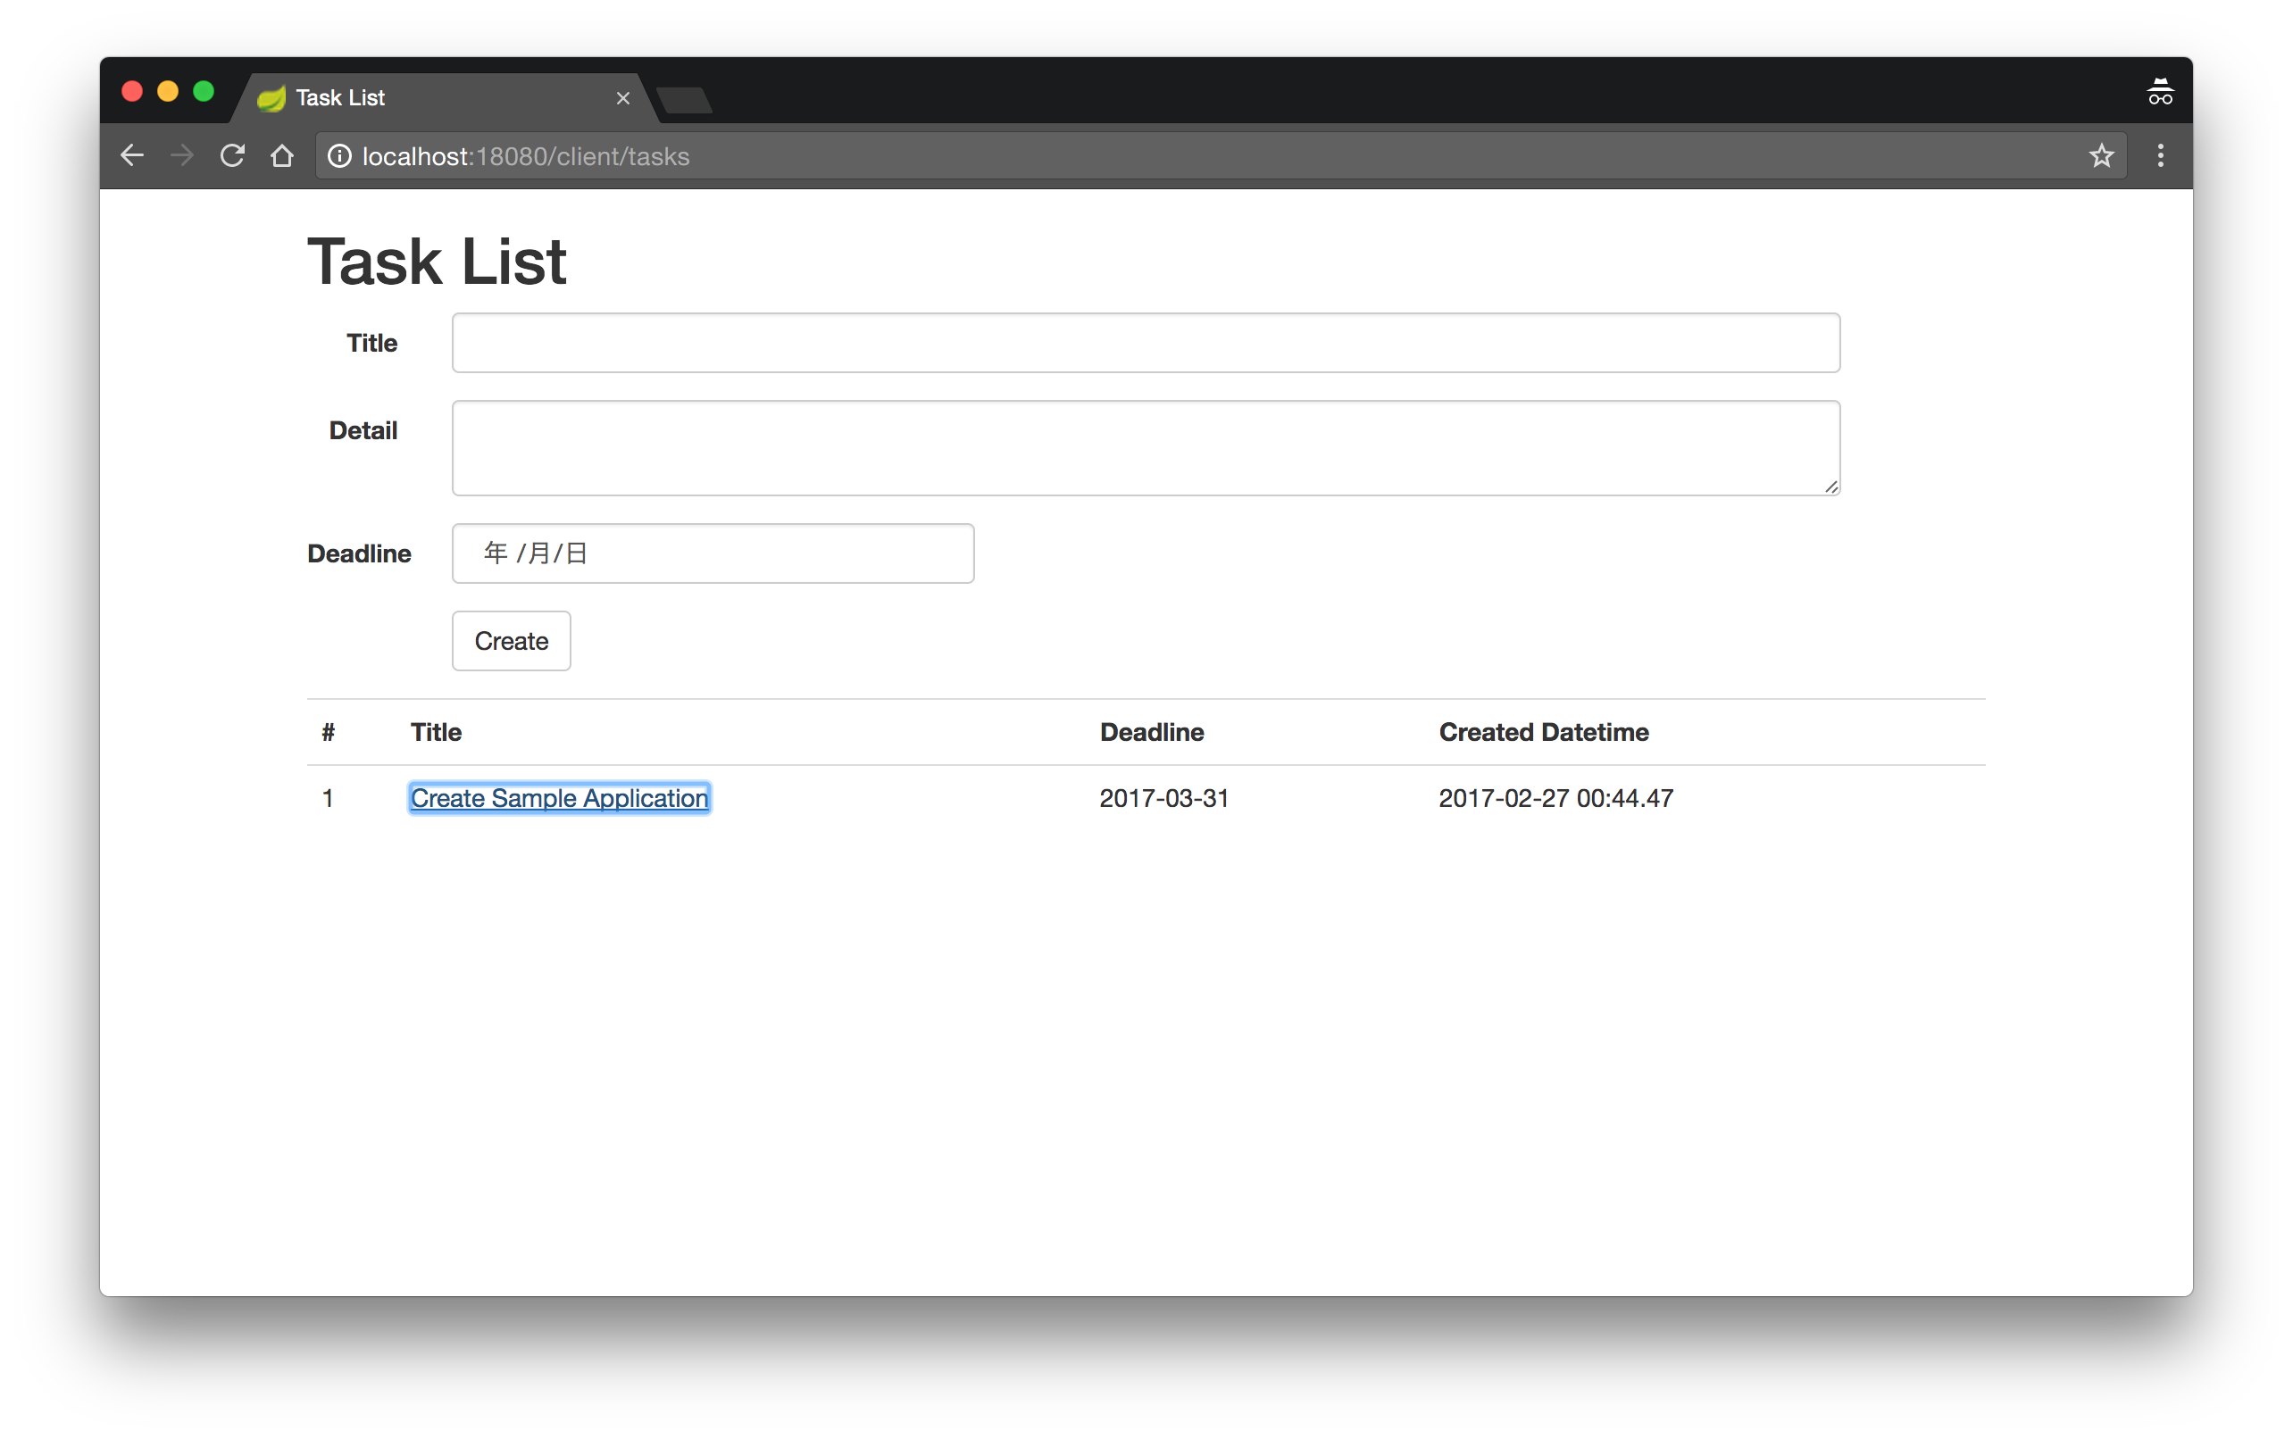
Task: Close the Task List tab
Action: 623,98
